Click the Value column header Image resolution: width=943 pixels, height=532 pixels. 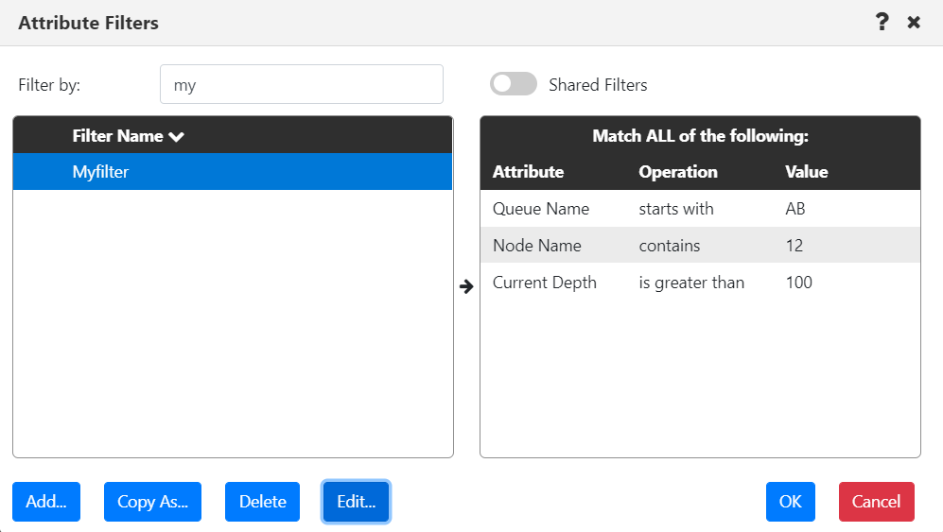[x=807, y=172]
